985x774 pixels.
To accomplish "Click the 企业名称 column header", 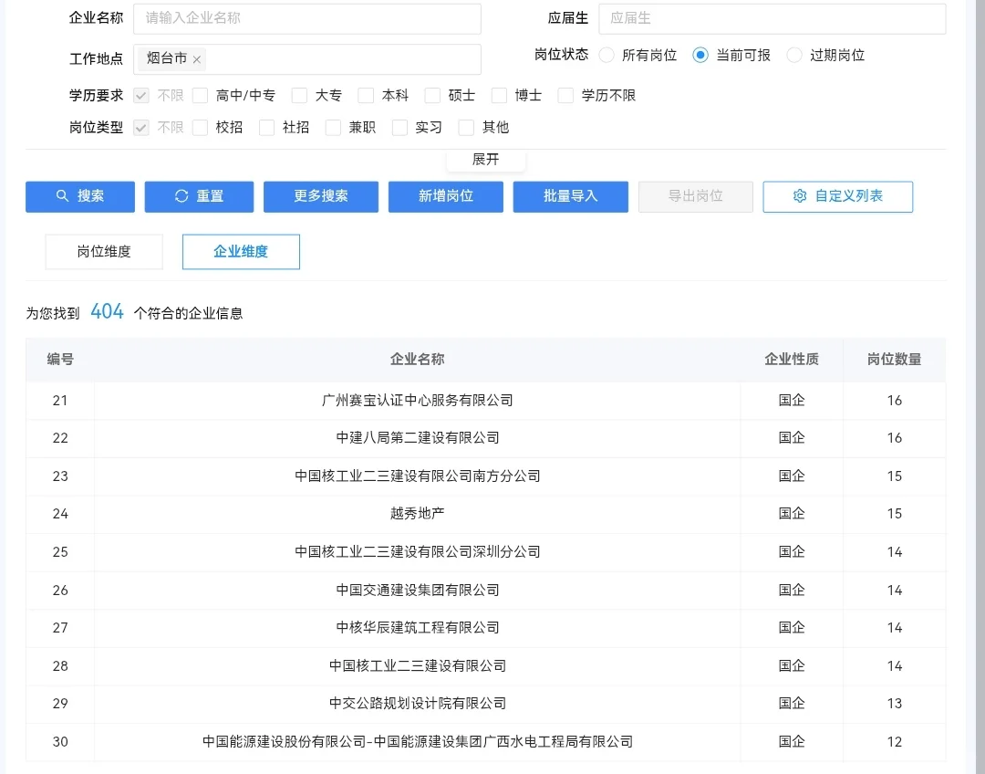I will [417, 360].
